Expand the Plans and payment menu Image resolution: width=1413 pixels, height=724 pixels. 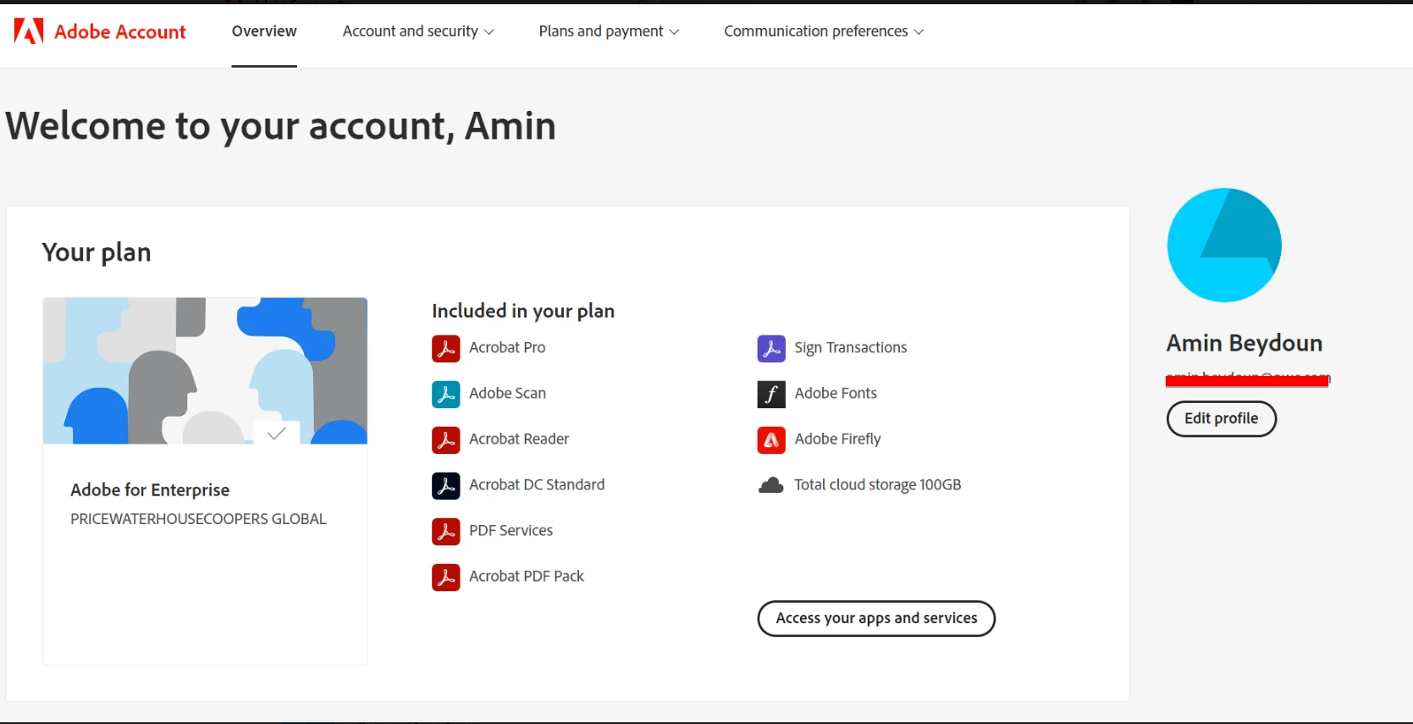click(609, 31)
